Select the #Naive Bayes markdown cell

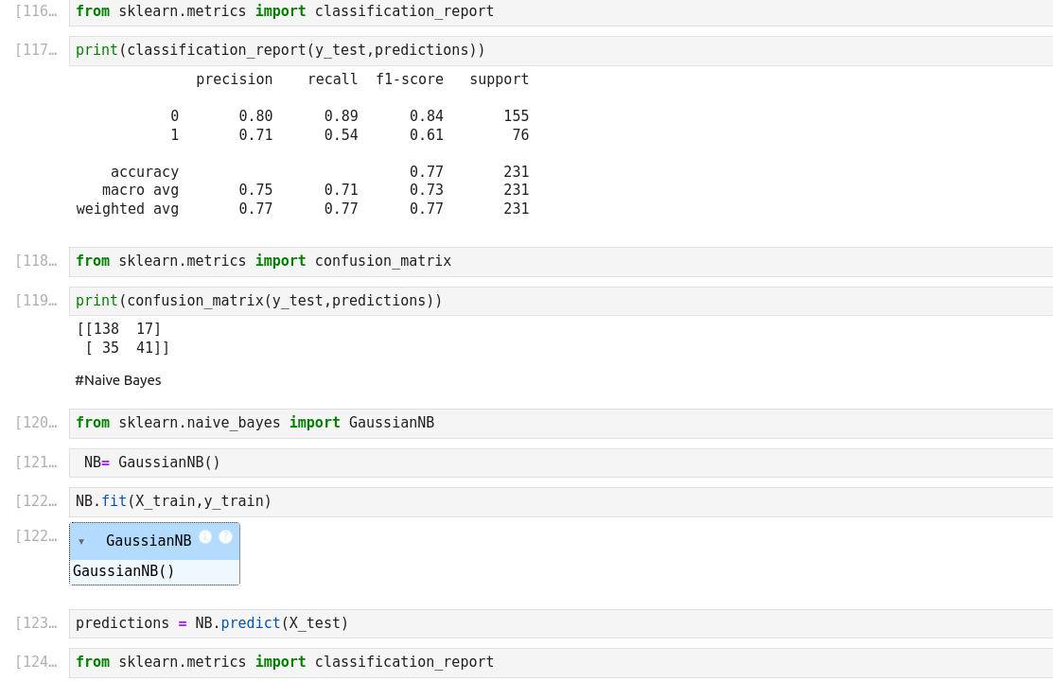pos(118,380)
